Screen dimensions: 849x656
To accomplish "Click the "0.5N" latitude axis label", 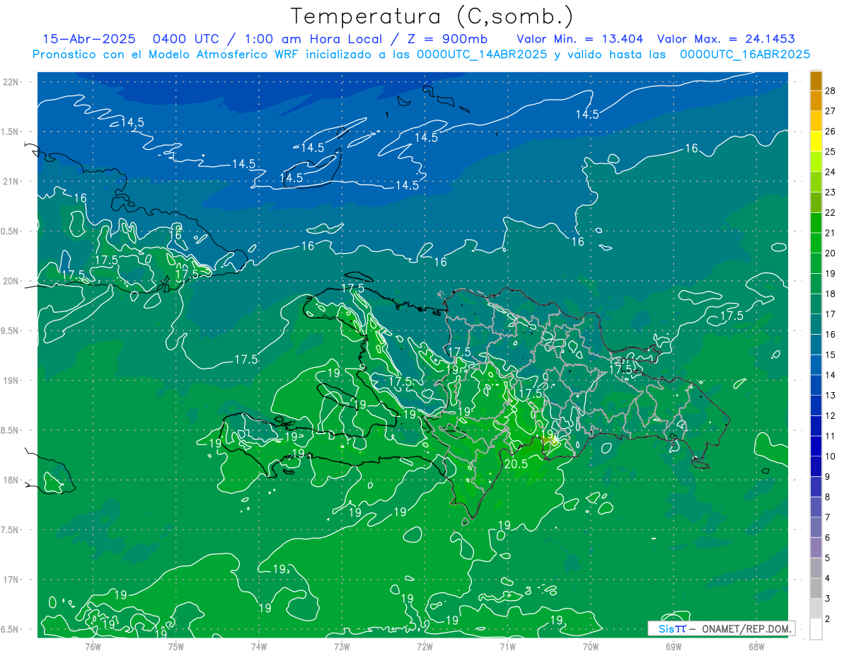I will pos(11,231).
